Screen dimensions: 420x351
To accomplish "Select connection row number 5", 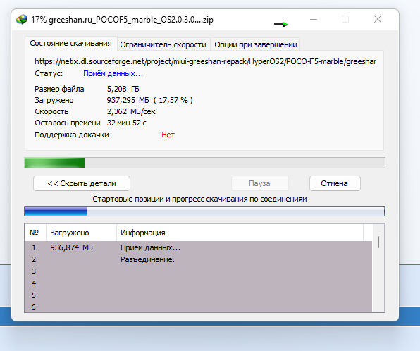I will tap(199, 295).
